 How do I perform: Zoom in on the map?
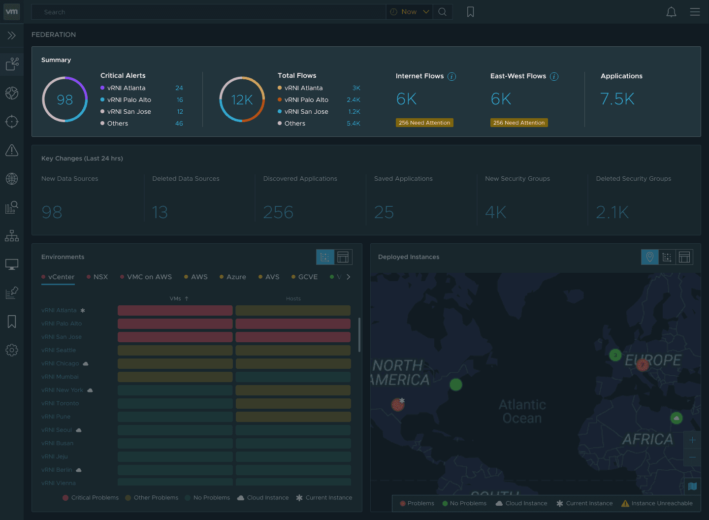pyautogui.click(x=692, y=440)
